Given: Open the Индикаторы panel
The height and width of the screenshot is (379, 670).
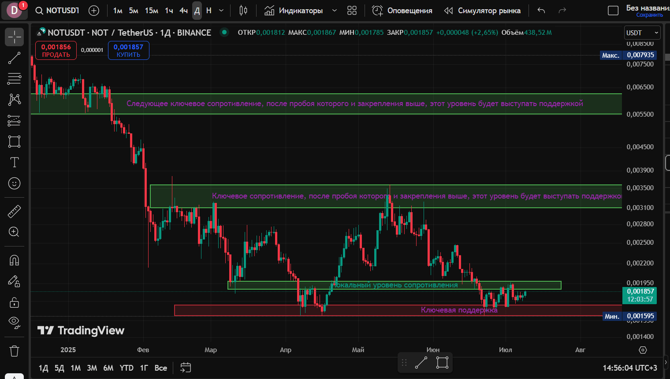Looking at the screenshot, I should coord(294,11).
